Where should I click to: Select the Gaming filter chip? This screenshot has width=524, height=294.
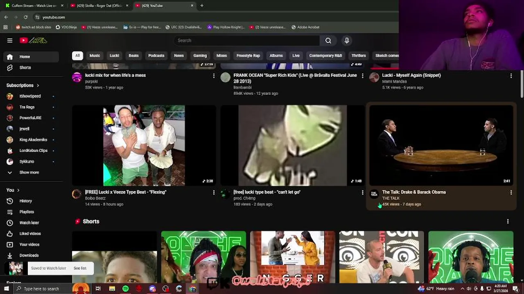200,56
